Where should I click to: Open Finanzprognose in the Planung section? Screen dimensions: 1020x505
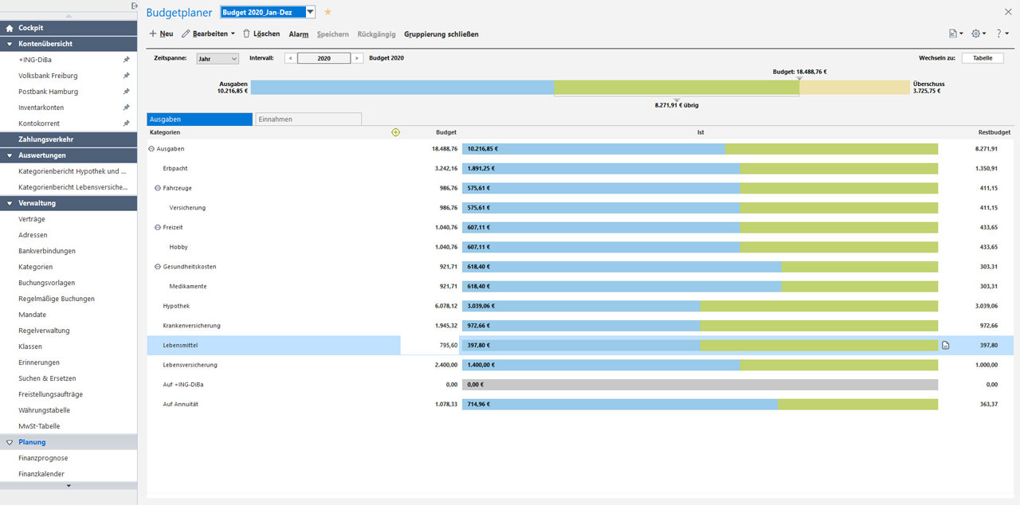pyautogui.click(x=43, y=458)
